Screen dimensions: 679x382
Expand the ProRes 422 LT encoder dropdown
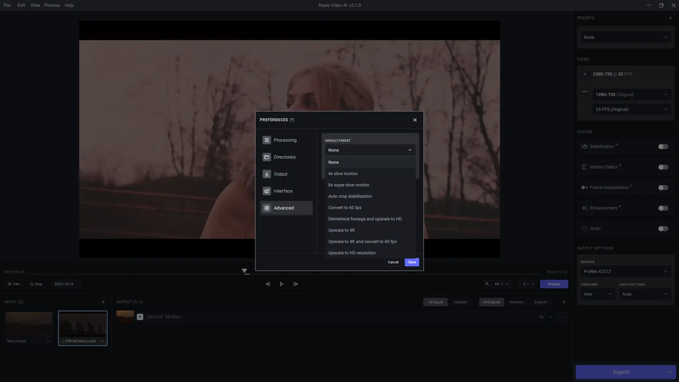point(625,271)
